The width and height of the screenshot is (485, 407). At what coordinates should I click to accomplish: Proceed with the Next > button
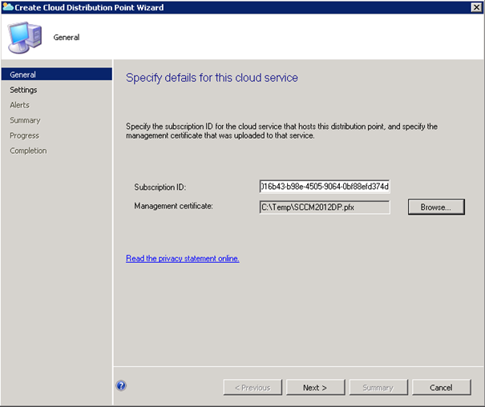[x=315, y=388]
